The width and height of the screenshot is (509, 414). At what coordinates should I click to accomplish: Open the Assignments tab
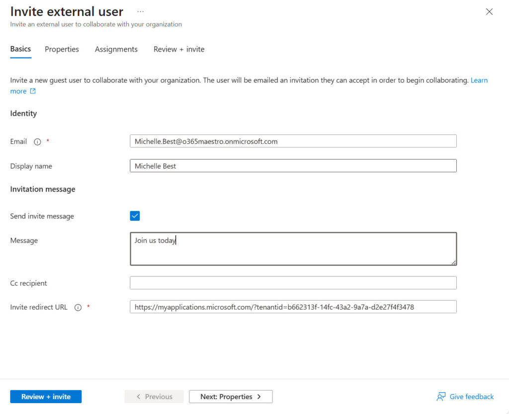[116, 49]
